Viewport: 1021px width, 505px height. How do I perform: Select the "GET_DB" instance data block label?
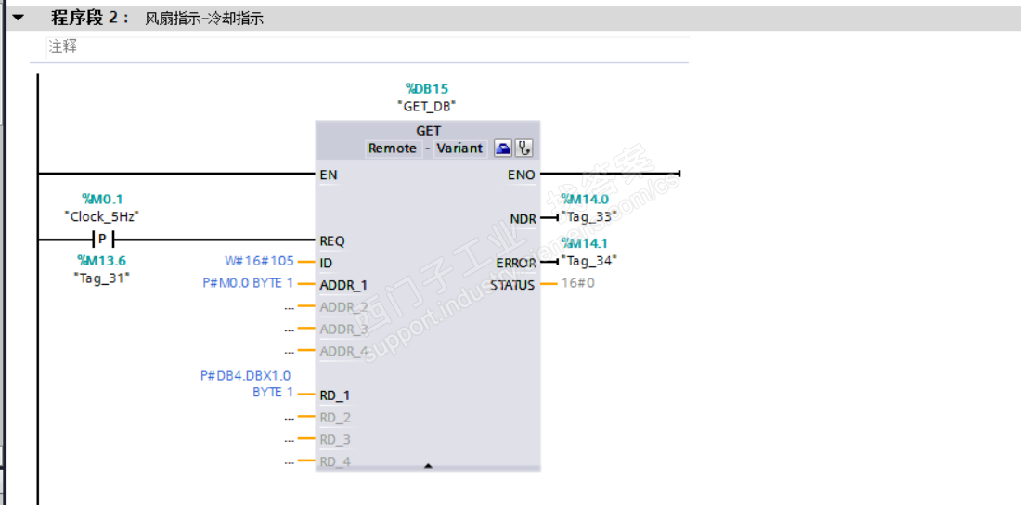click(427, 106)
